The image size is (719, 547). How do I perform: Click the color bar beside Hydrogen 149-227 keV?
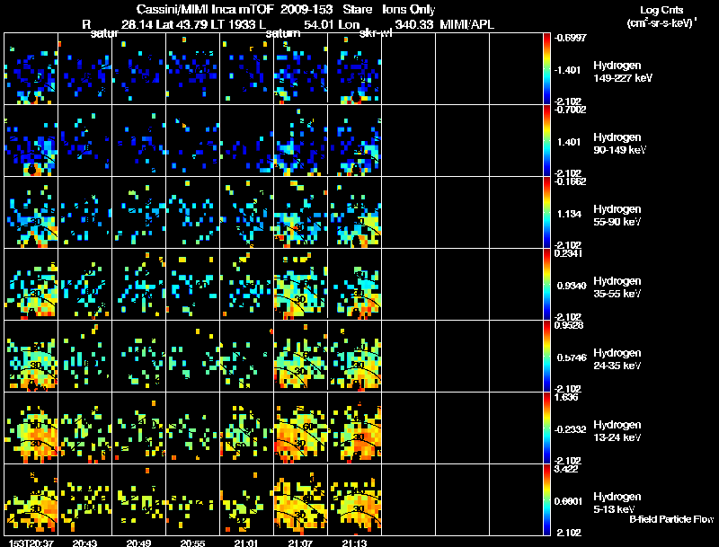[546, 69]
